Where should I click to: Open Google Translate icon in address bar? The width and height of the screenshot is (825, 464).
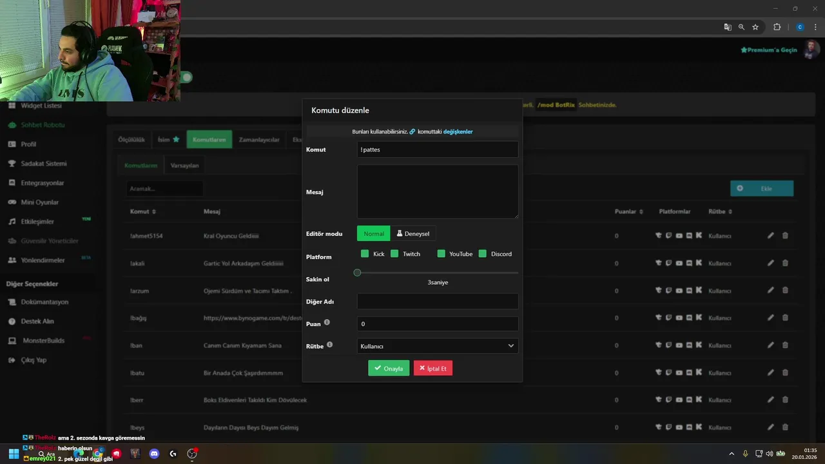click(728, 27)
